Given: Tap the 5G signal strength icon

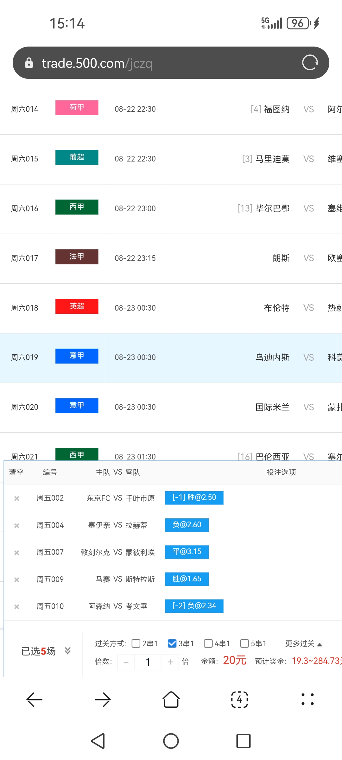Looking at the screenshot, I should click(272, 23).
